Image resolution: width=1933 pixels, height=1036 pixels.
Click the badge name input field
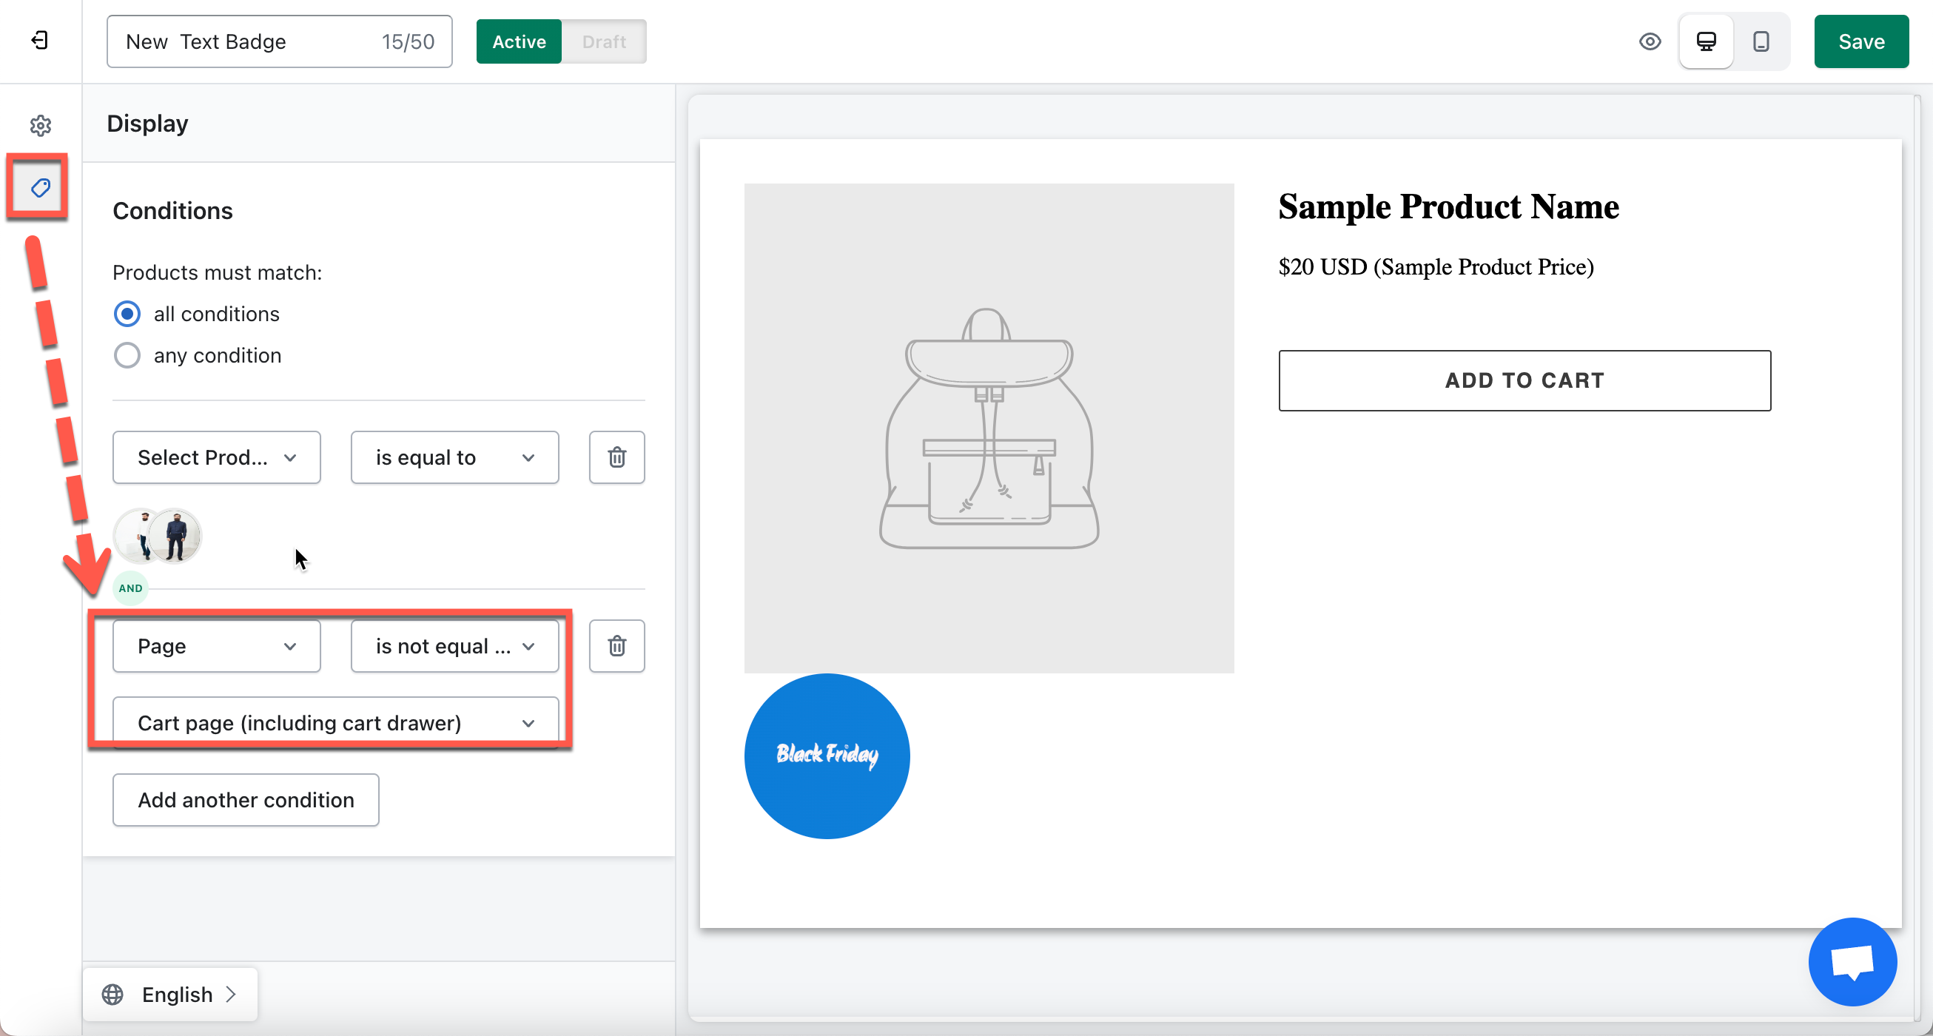click(x=279, y=41)
